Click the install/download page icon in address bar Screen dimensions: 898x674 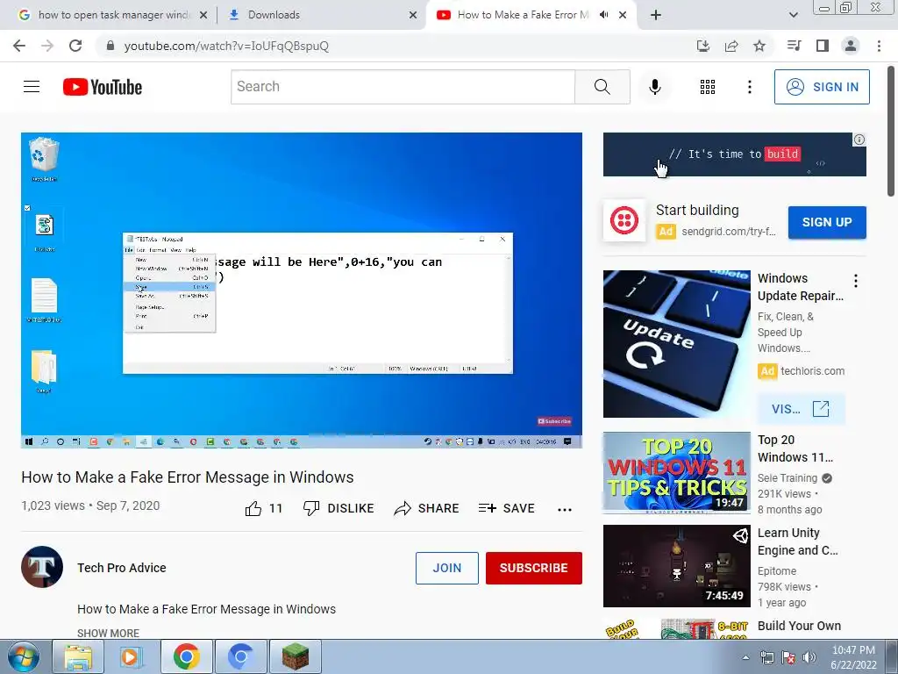703,46
